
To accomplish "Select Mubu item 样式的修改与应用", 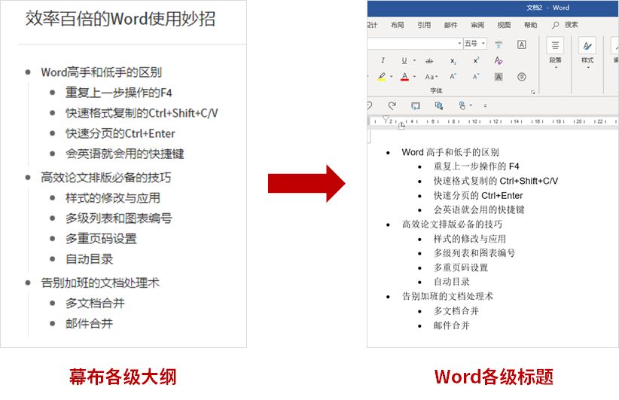I will [113, 198].
